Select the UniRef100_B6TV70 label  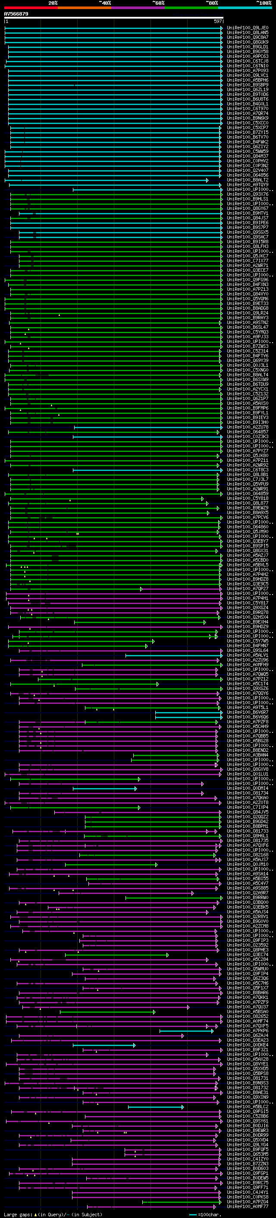coord(248,137)
